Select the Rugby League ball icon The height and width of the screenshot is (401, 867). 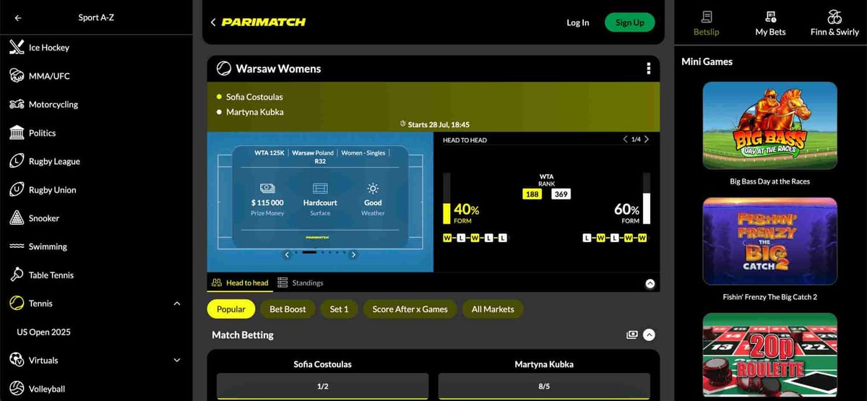pos(17,161)
